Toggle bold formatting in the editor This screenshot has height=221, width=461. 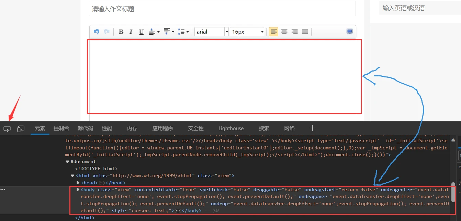coord(121,32)
